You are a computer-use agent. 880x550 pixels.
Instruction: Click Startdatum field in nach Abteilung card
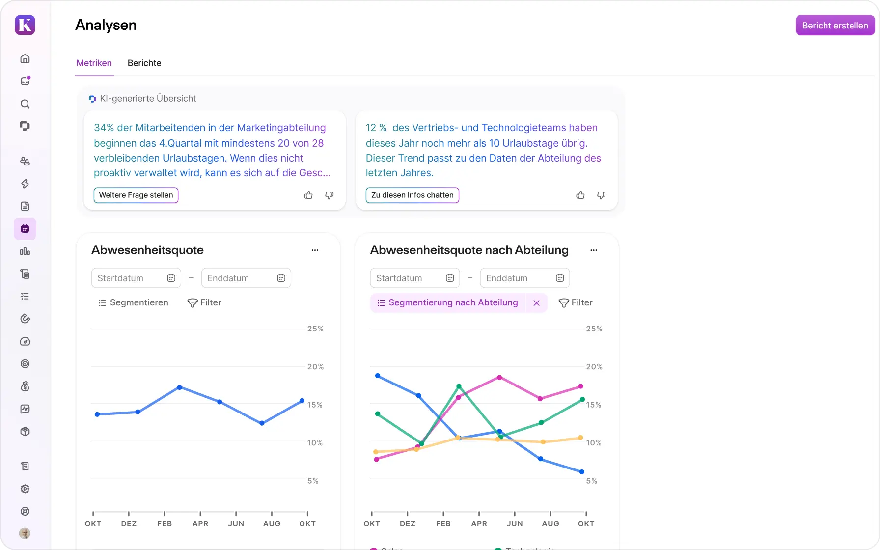tap(415, 278)
